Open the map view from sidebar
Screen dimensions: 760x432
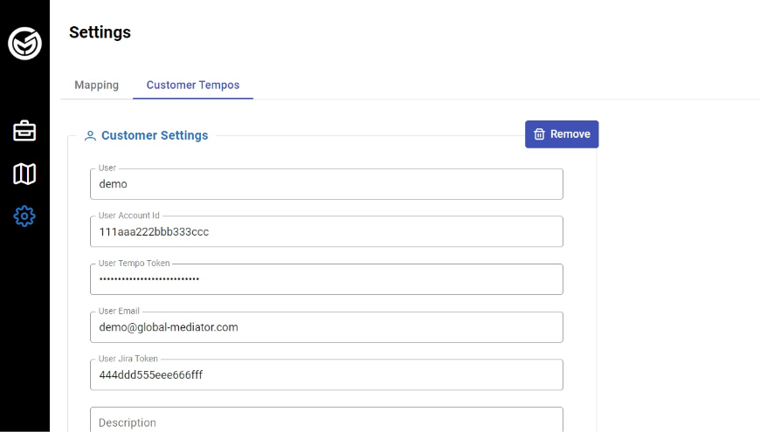point(24,174)
